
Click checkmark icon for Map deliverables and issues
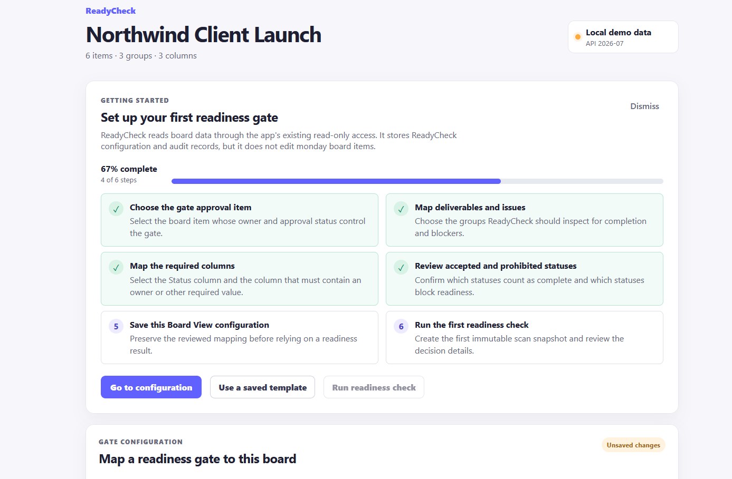pyautogui.click(x=401, y=209)
